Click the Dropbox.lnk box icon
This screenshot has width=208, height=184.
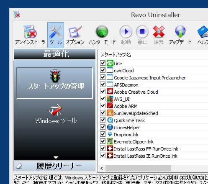110,134
